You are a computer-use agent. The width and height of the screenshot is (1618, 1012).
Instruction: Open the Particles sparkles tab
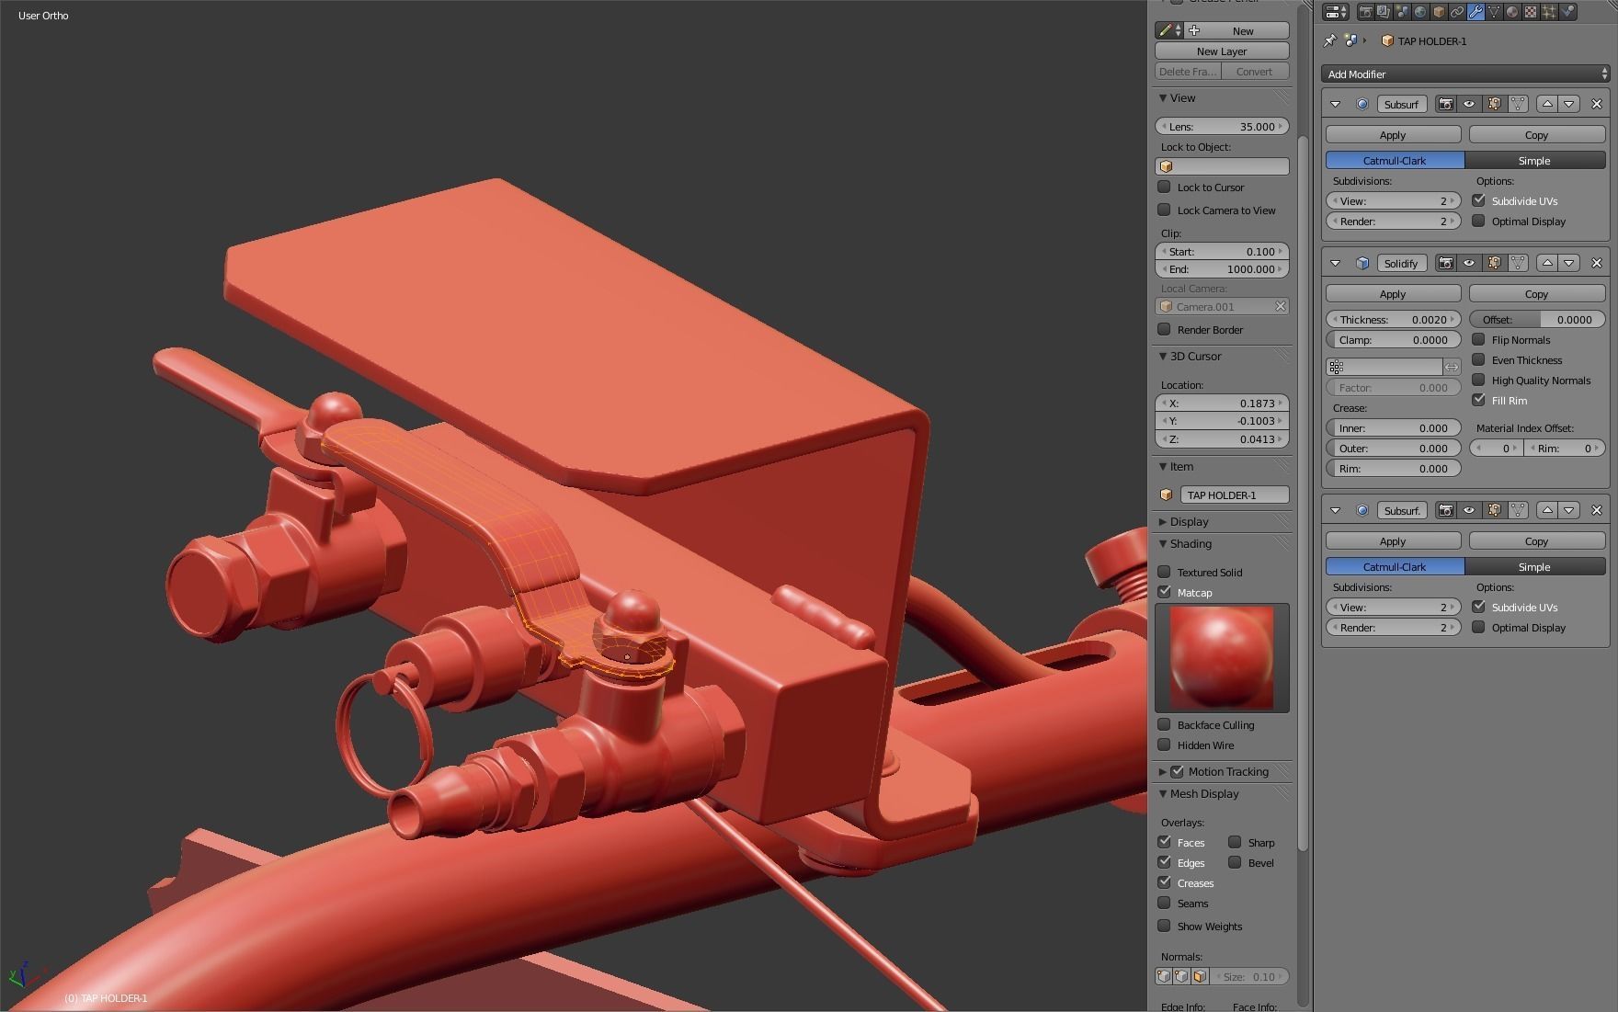[1549, 12]
